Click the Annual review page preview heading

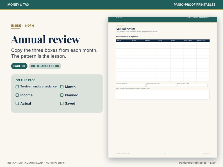pos(126,29)
